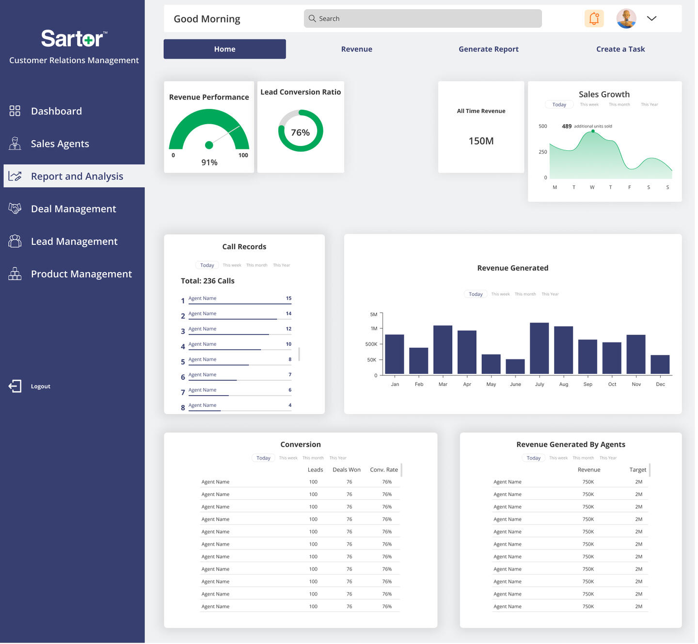Click the Report and Analysis chart icon

coord(15,176)
